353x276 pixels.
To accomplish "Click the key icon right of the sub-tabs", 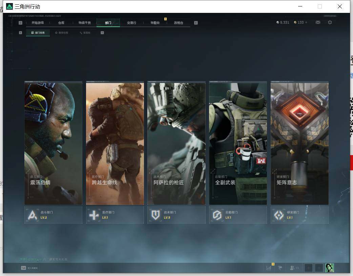I will [x=102, y=33].
